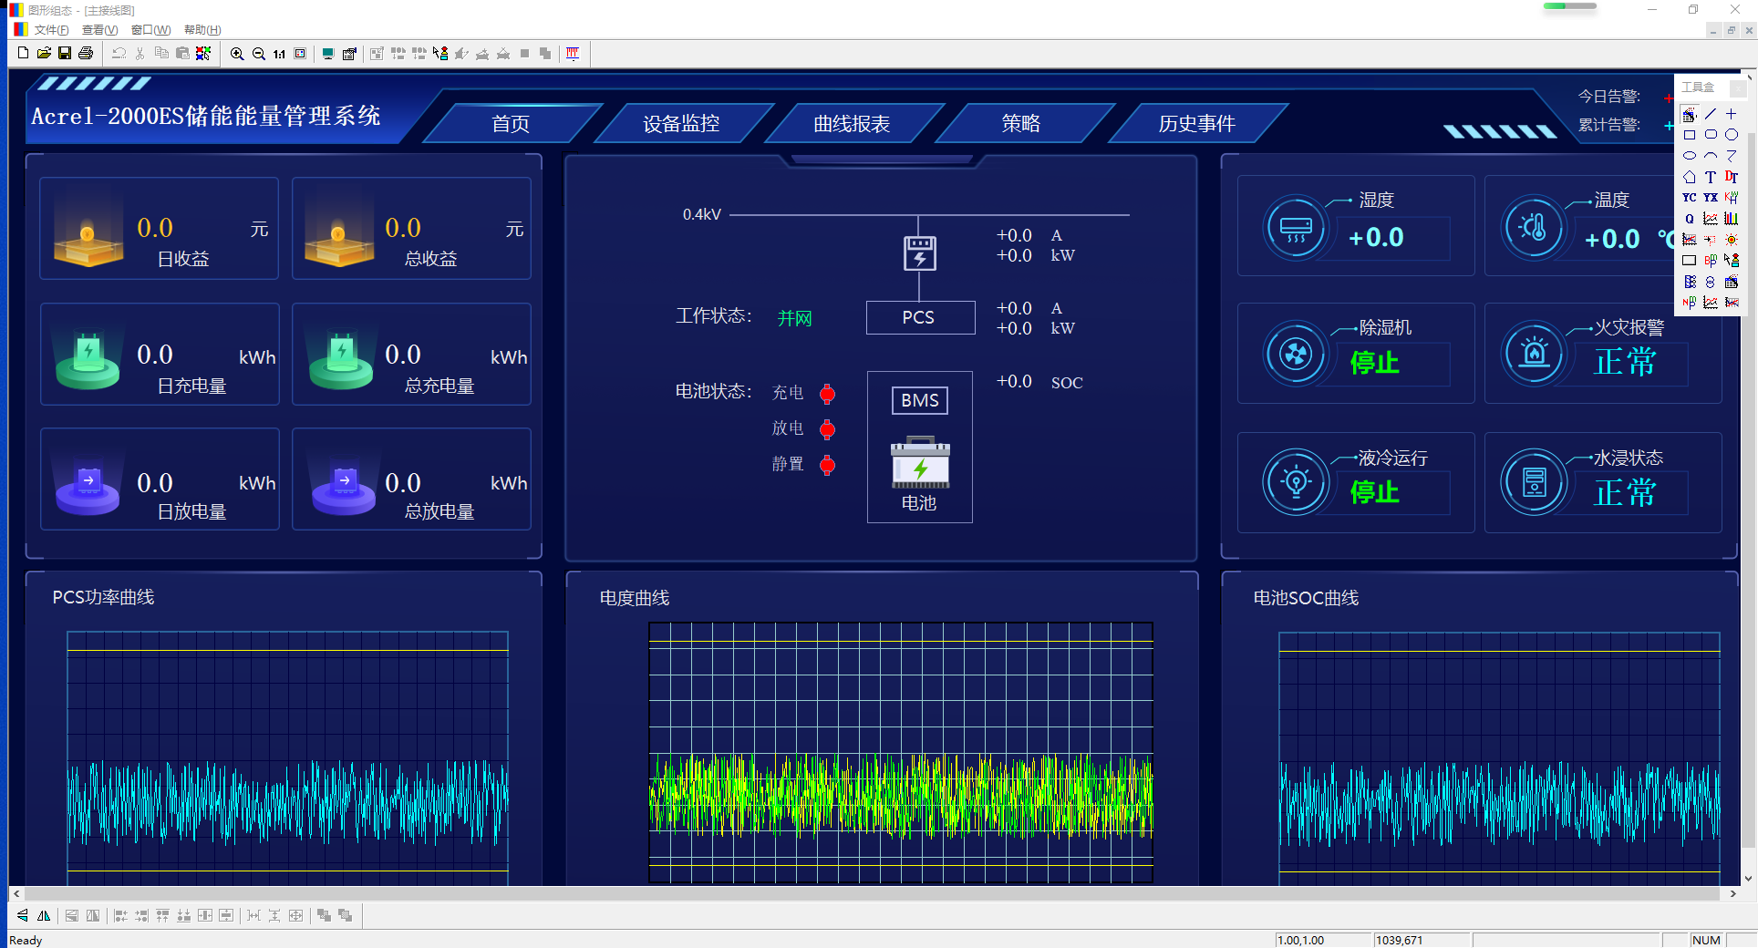Click the horizontal scrollbar right arrow
Image resolution: width=1758 pixels, height=948 pixels.
coord(1733,893)
